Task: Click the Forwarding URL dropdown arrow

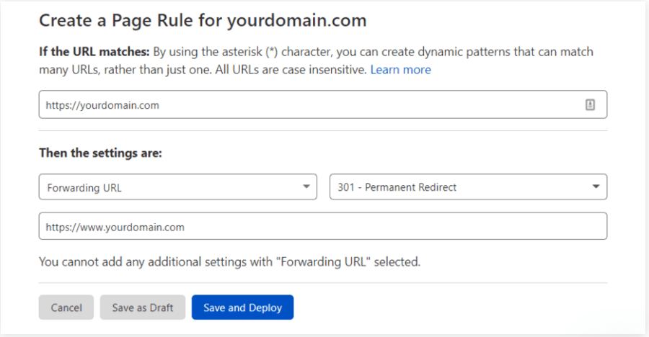Action: (307, 187)
